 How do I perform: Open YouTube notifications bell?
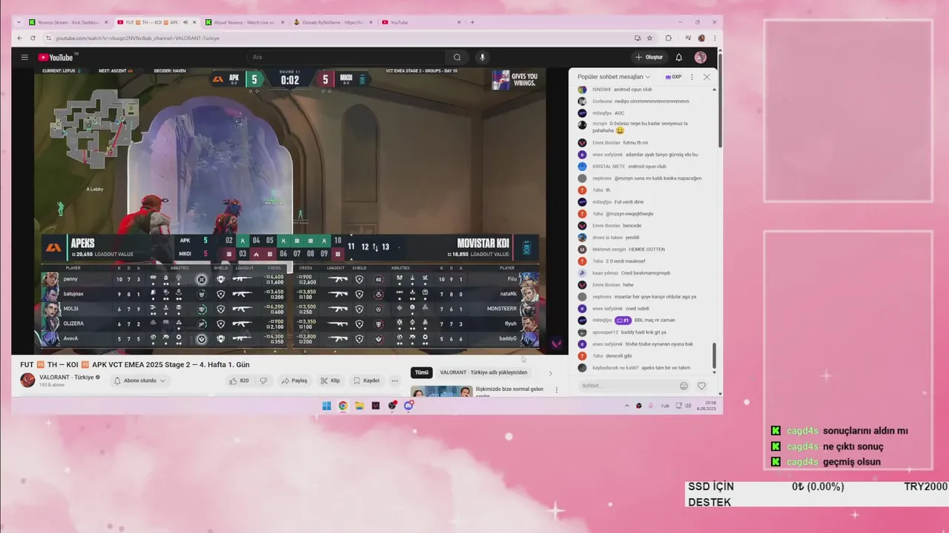tap(678, 57)
